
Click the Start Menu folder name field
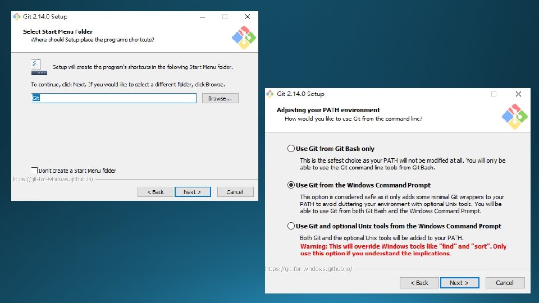point(114,98)
